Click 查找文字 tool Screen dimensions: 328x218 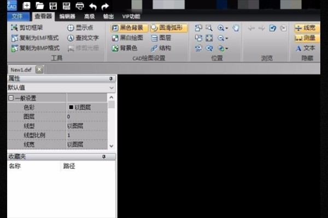pos(83,38)
